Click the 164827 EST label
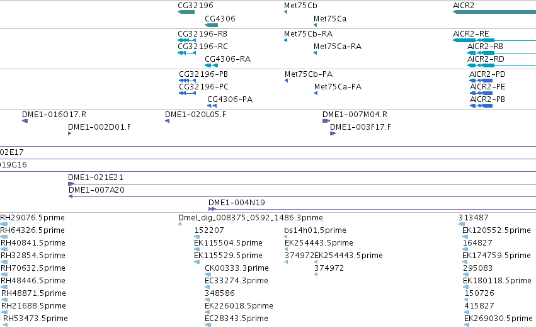Viewport: 536px width, 328px height. tap(477, 242)
